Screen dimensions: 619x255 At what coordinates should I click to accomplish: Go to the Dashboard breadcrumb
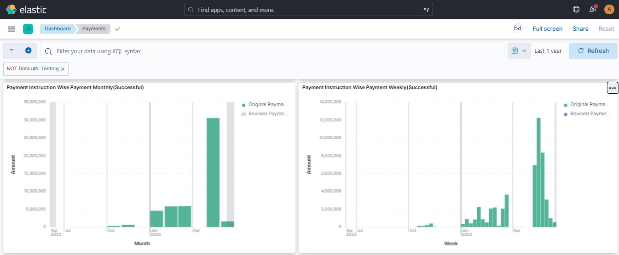tap(58, 29)
